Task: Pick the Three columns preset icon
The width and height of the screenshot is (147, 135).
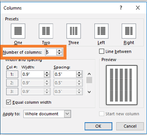Action: [x=73, y=31]
